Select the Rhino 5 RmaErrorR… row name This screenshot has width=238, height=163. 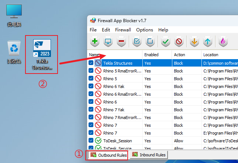pos(122,71)
